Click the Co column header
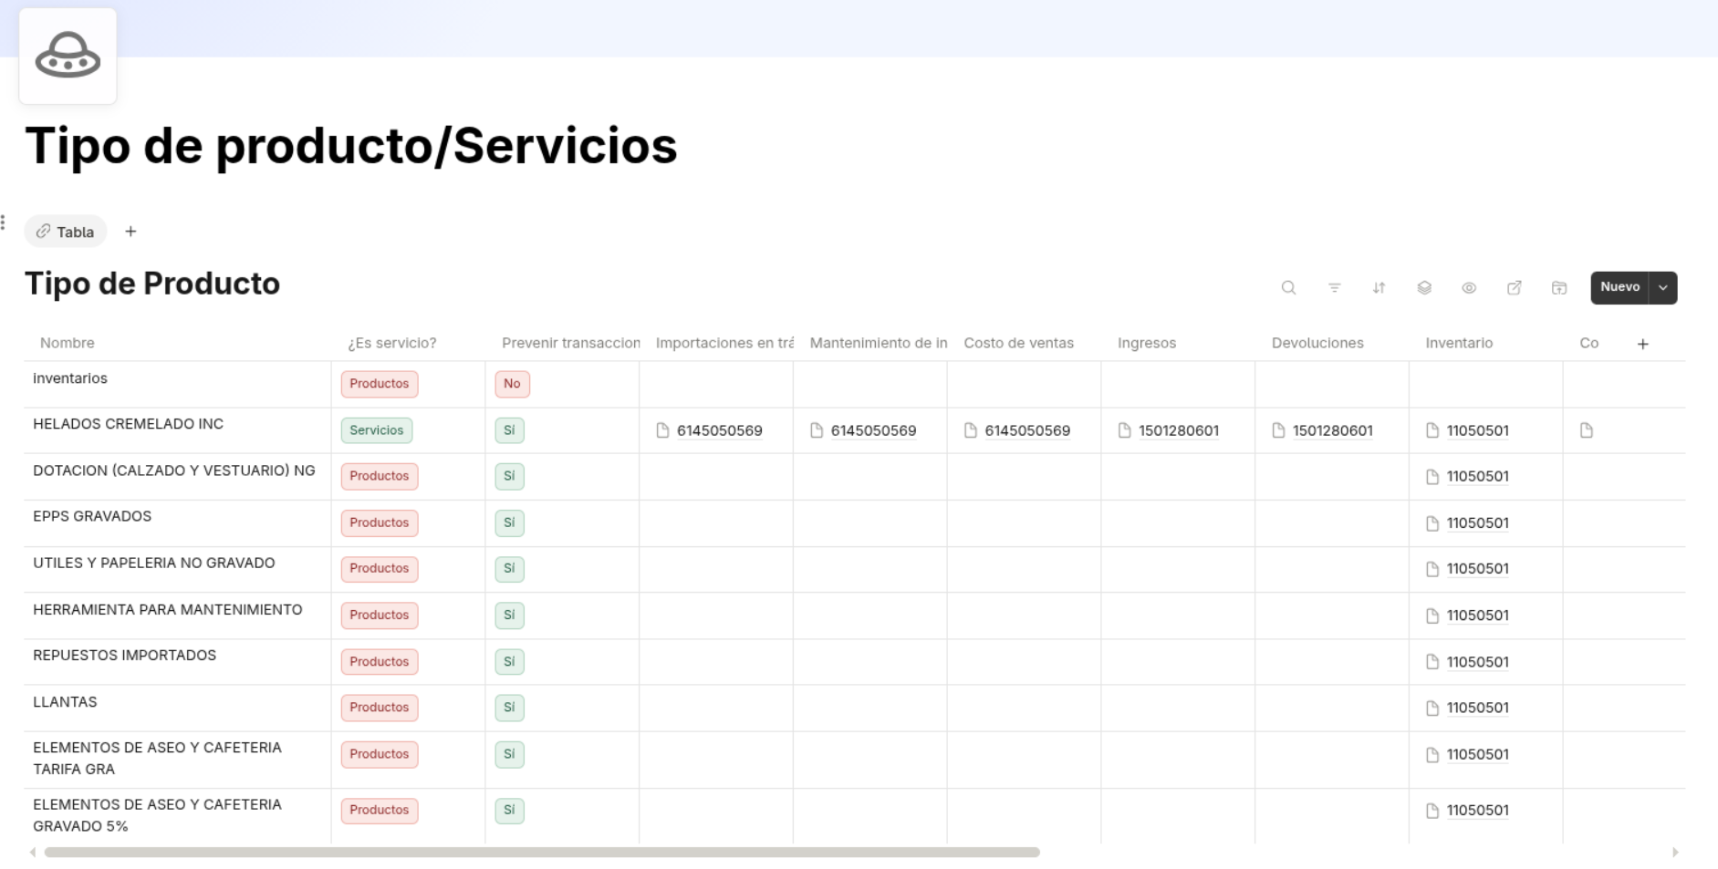Viewport: 1718px width, 869px height. [x=1588, y=343]
